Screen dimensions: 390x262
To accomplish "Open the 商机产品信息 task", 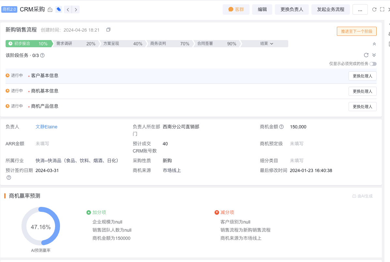I will [x=45, y=106].
